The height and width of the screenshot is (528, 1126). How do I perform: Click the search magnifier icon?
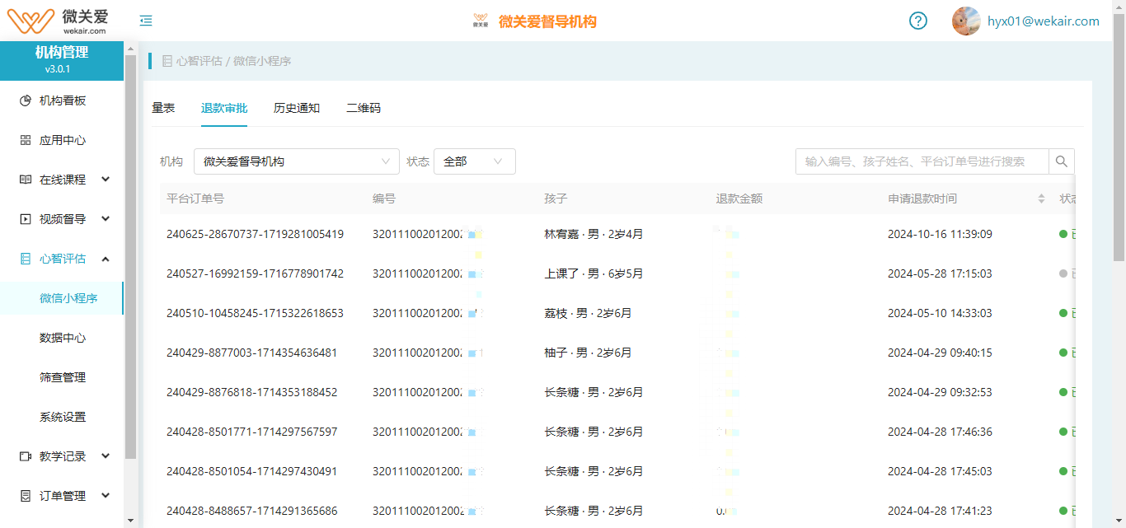1062,161
